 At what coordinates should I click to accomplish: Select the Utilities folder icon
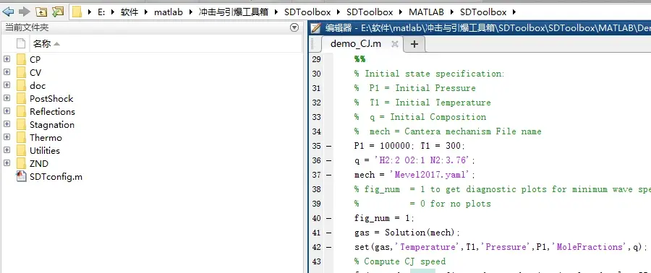[x=21, y=150]
